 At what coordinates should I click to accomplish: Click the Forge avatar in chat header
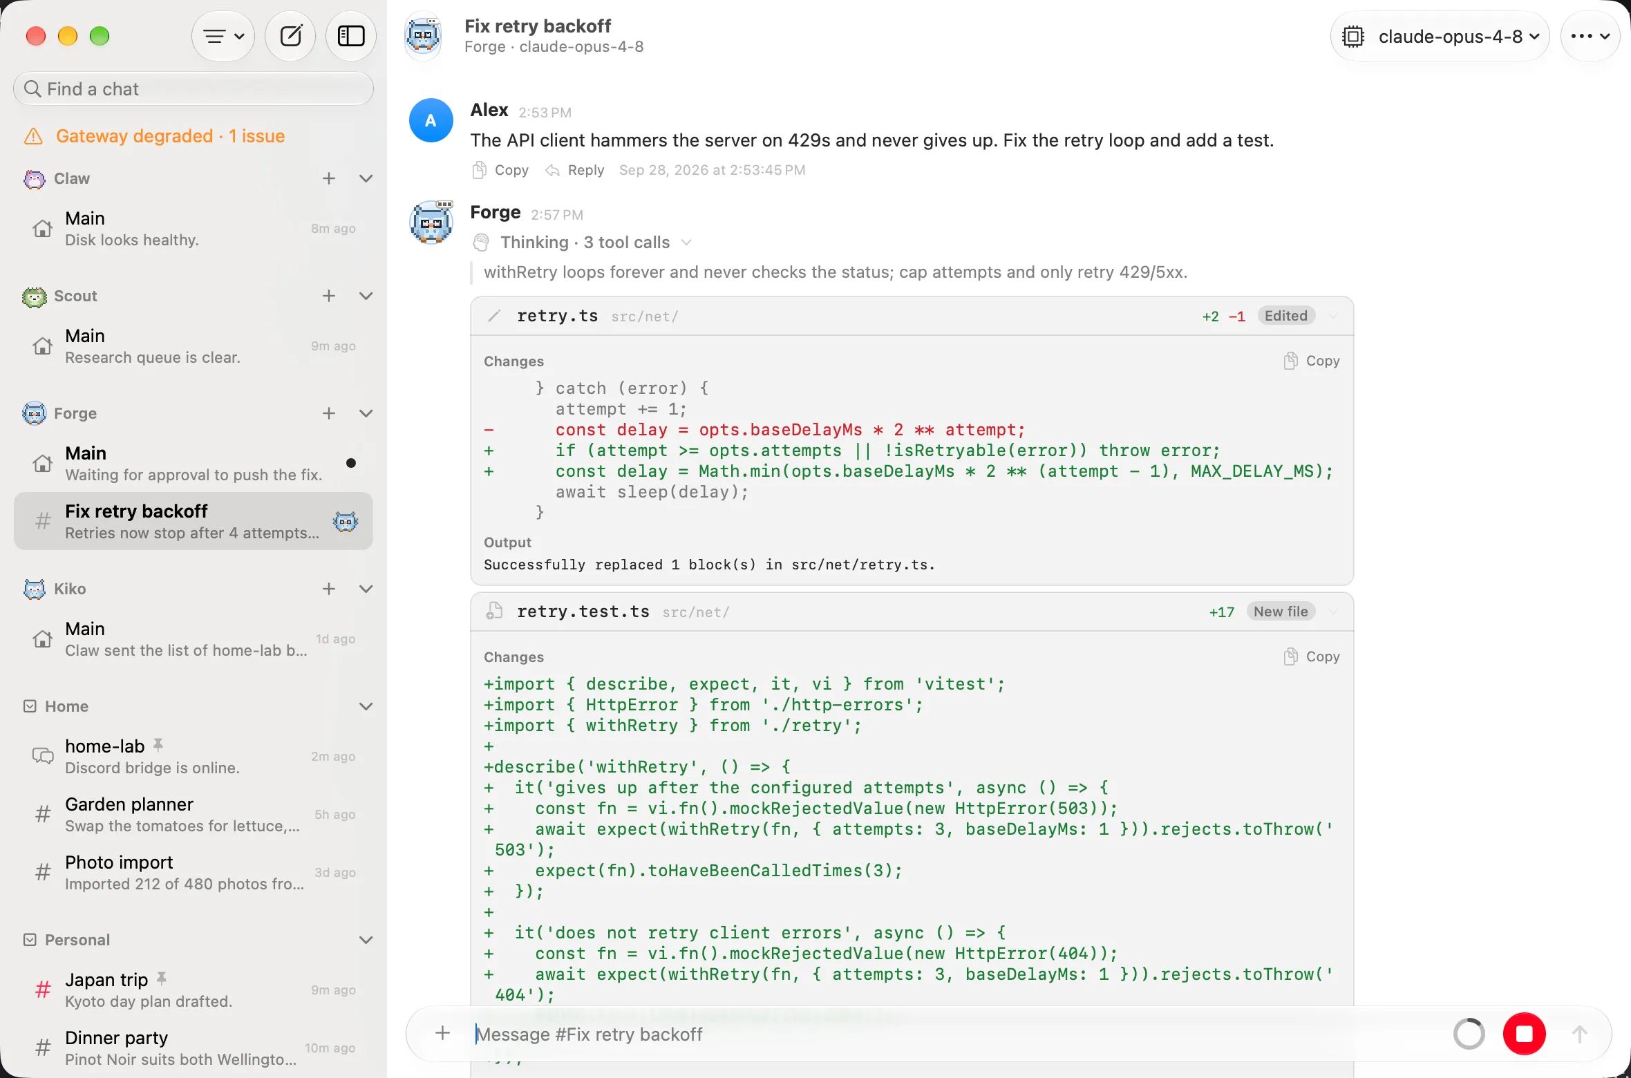click(x=424, y=35)
